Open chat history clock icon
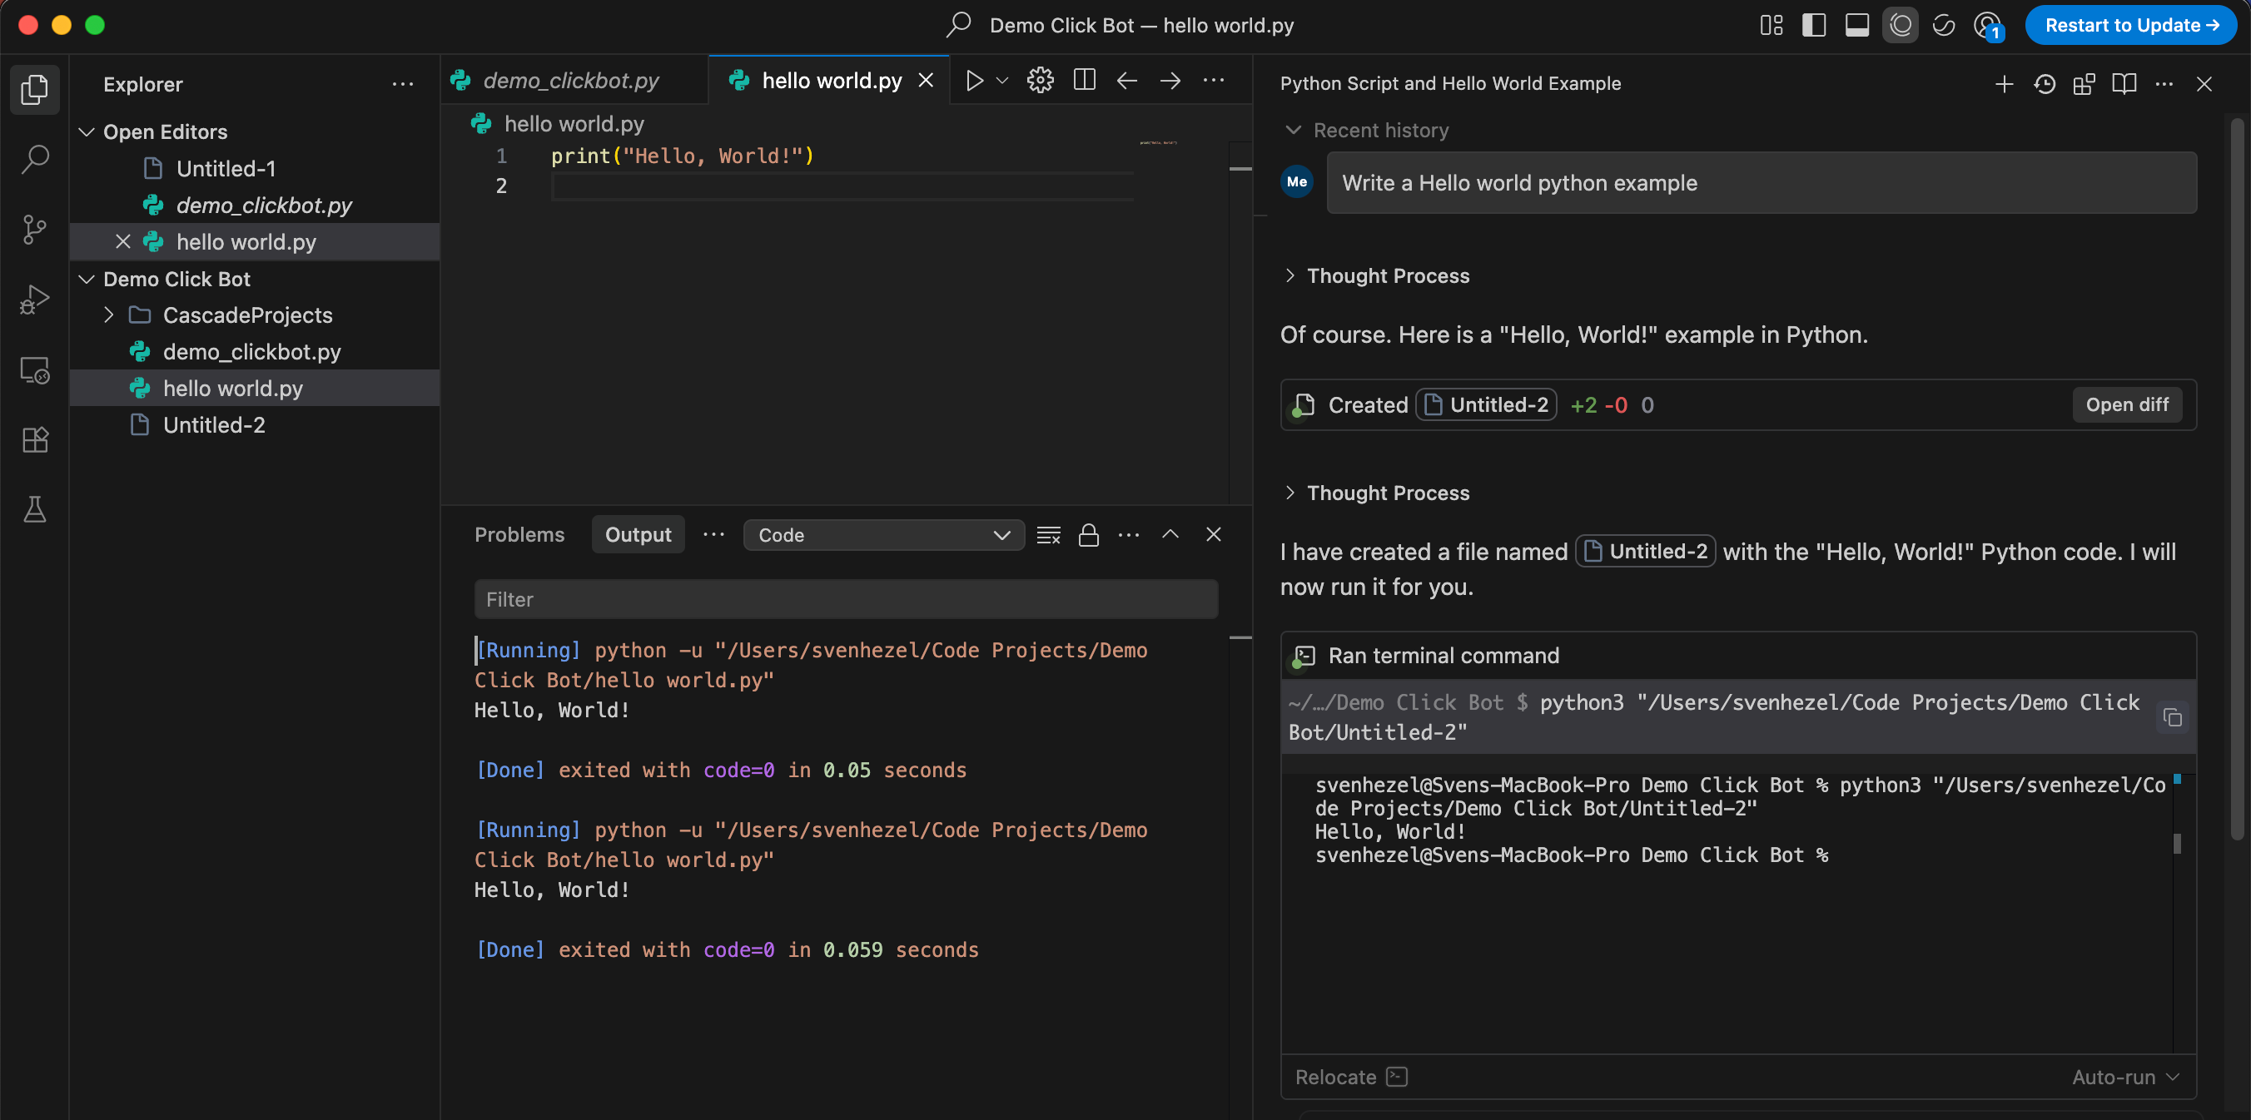This screenshot has height=1120, width=2251. point(2045,84)
